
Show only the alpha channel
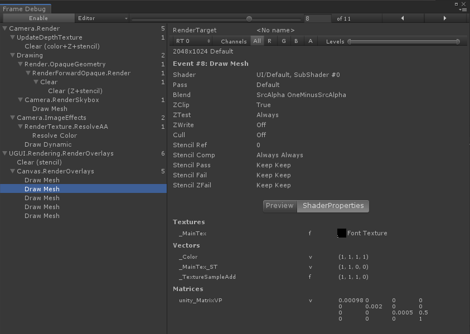(x=311, y=41)
